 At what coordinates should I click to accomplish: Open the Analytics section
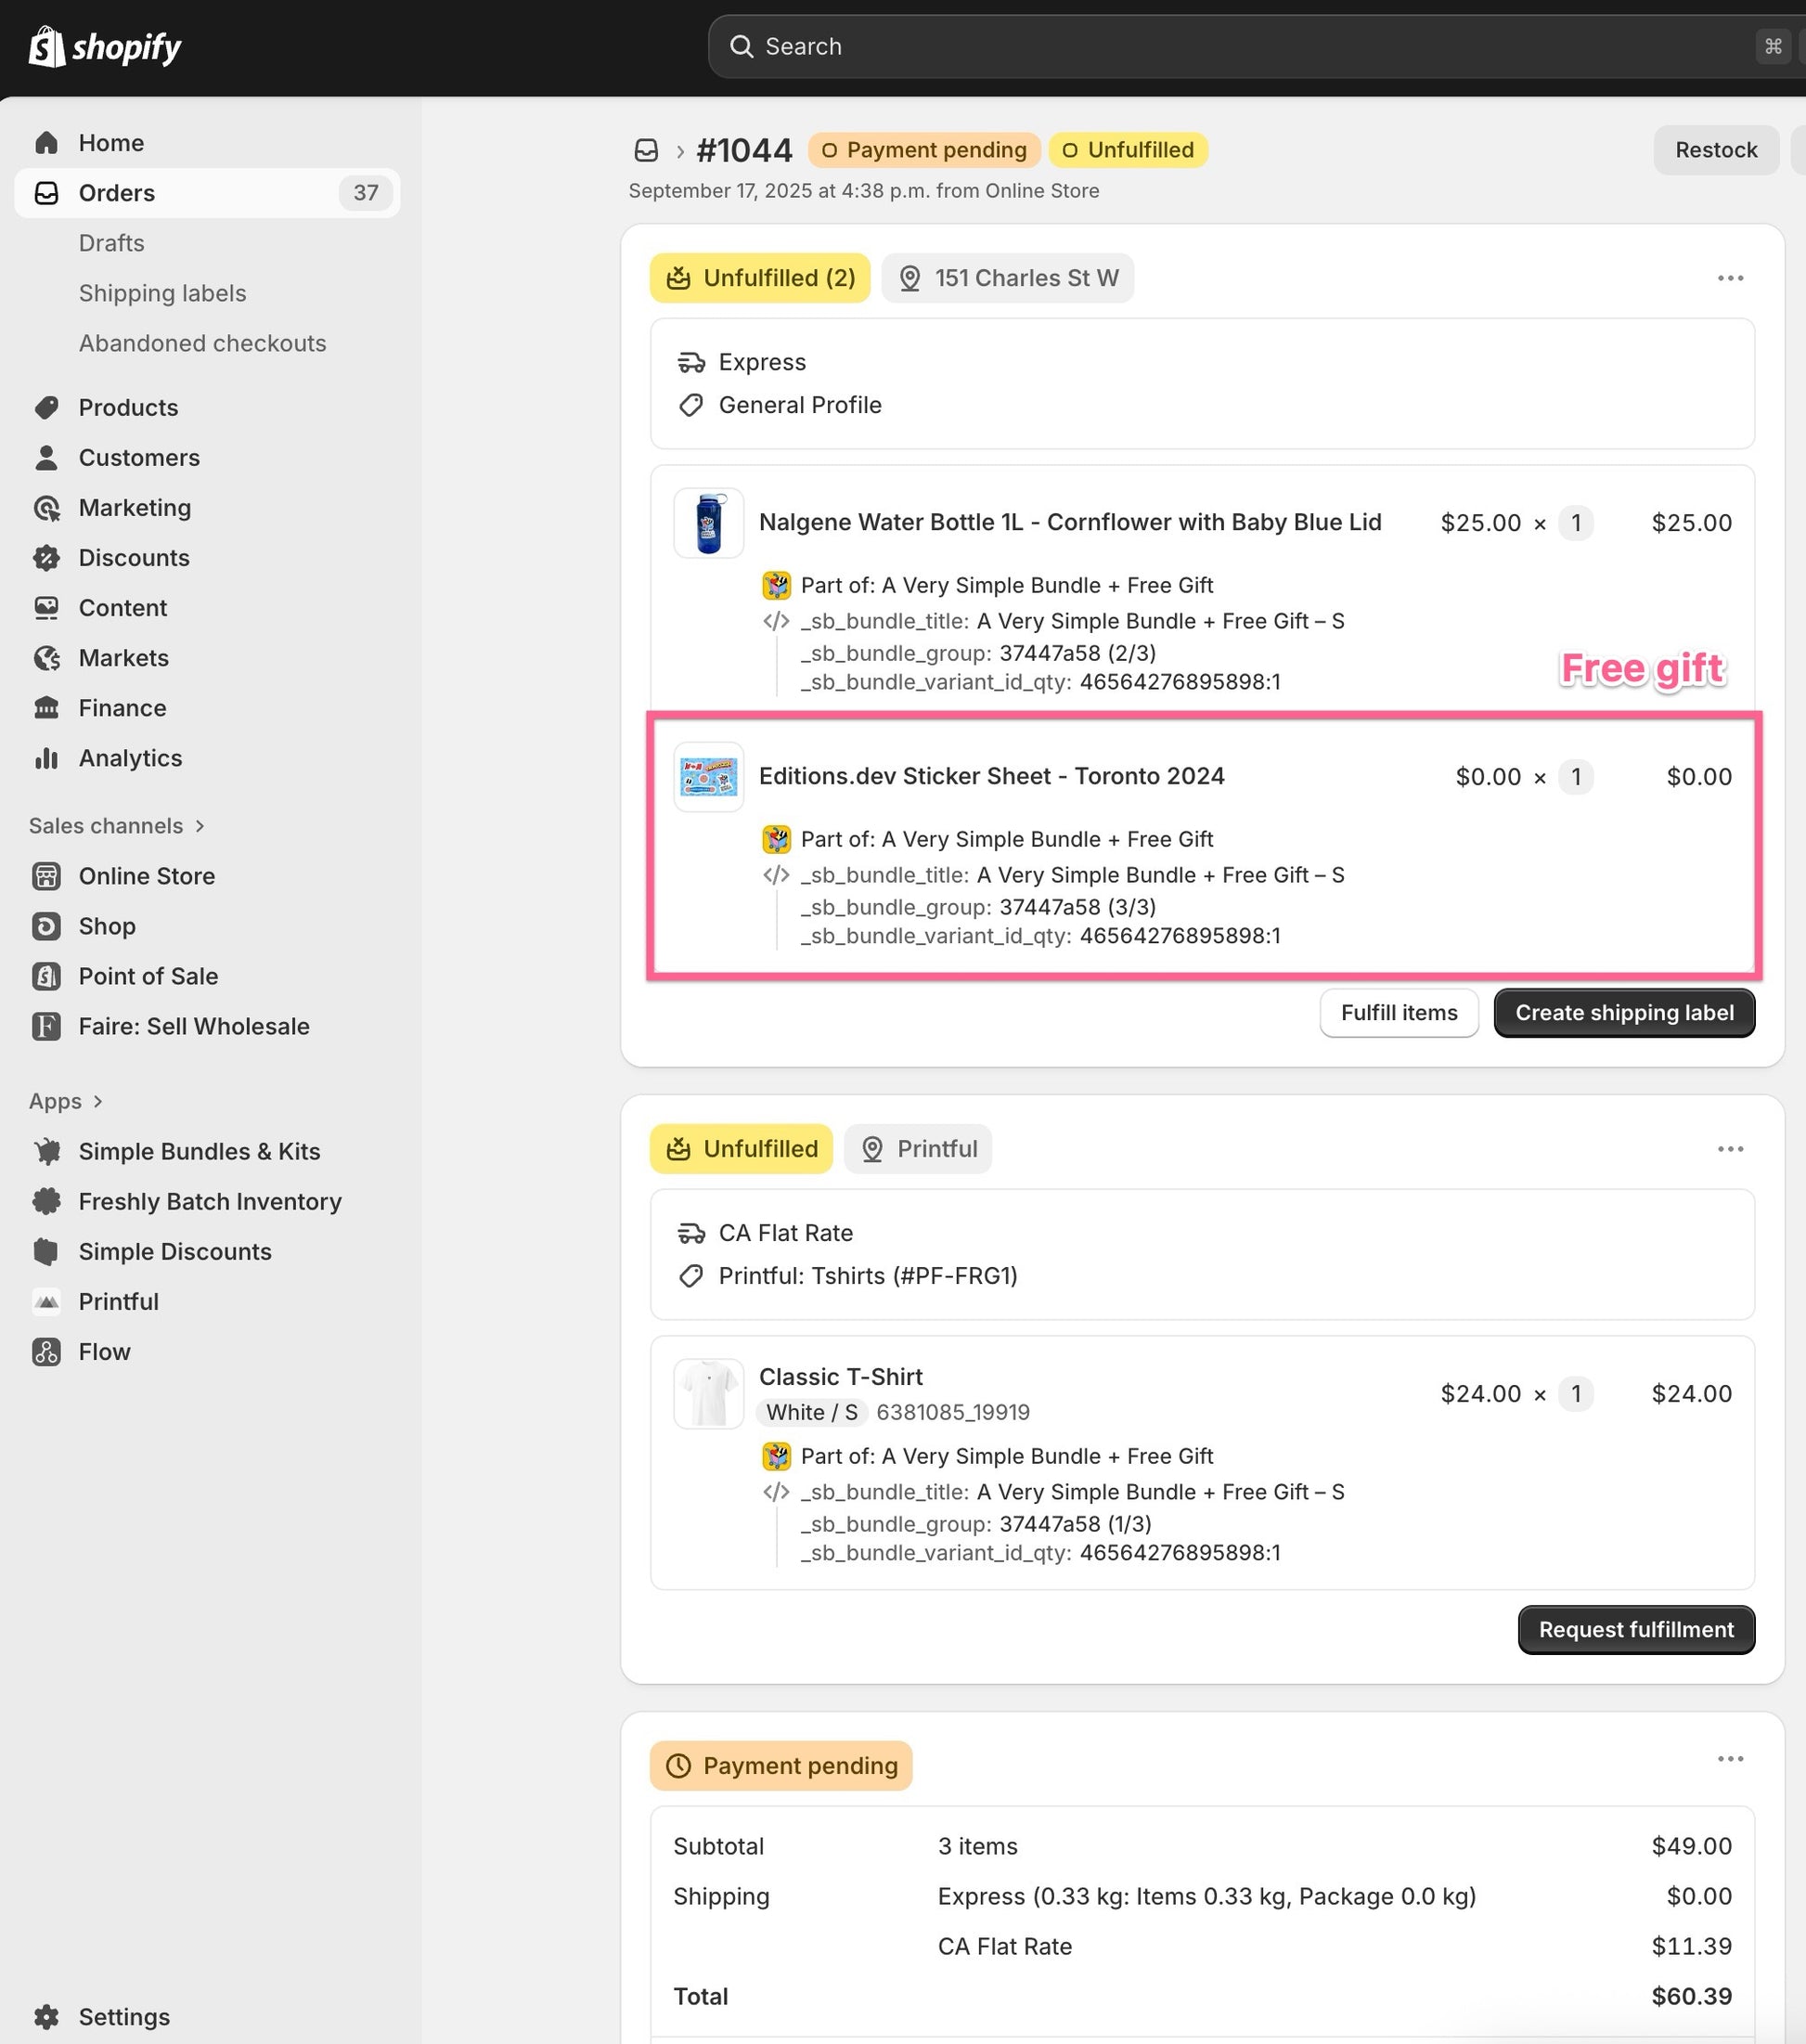(x=130, y=758)
